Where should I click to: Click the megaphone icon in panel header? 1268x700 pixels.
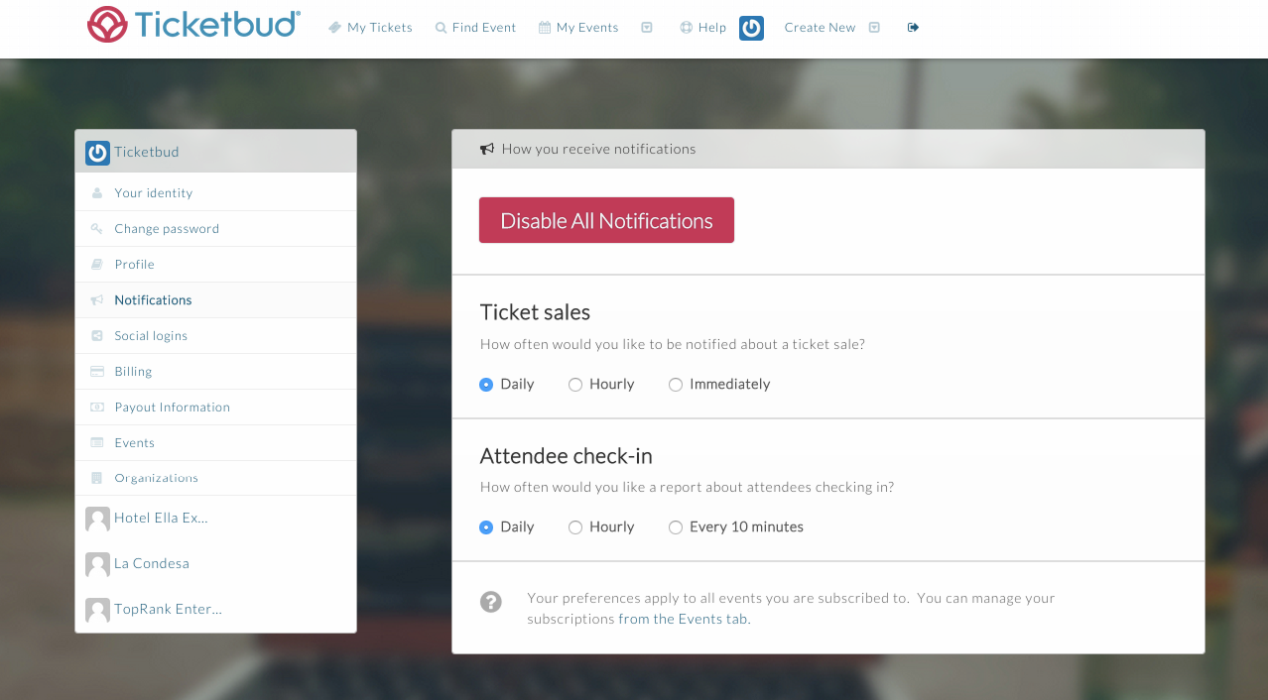pos(487,150)
